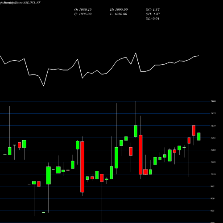Click the tallest red candle near chart center-left

[x=83, y=167]
